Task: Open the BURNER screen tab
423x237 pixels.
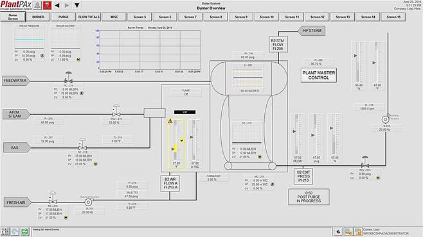Action: (x=39, y=17)
